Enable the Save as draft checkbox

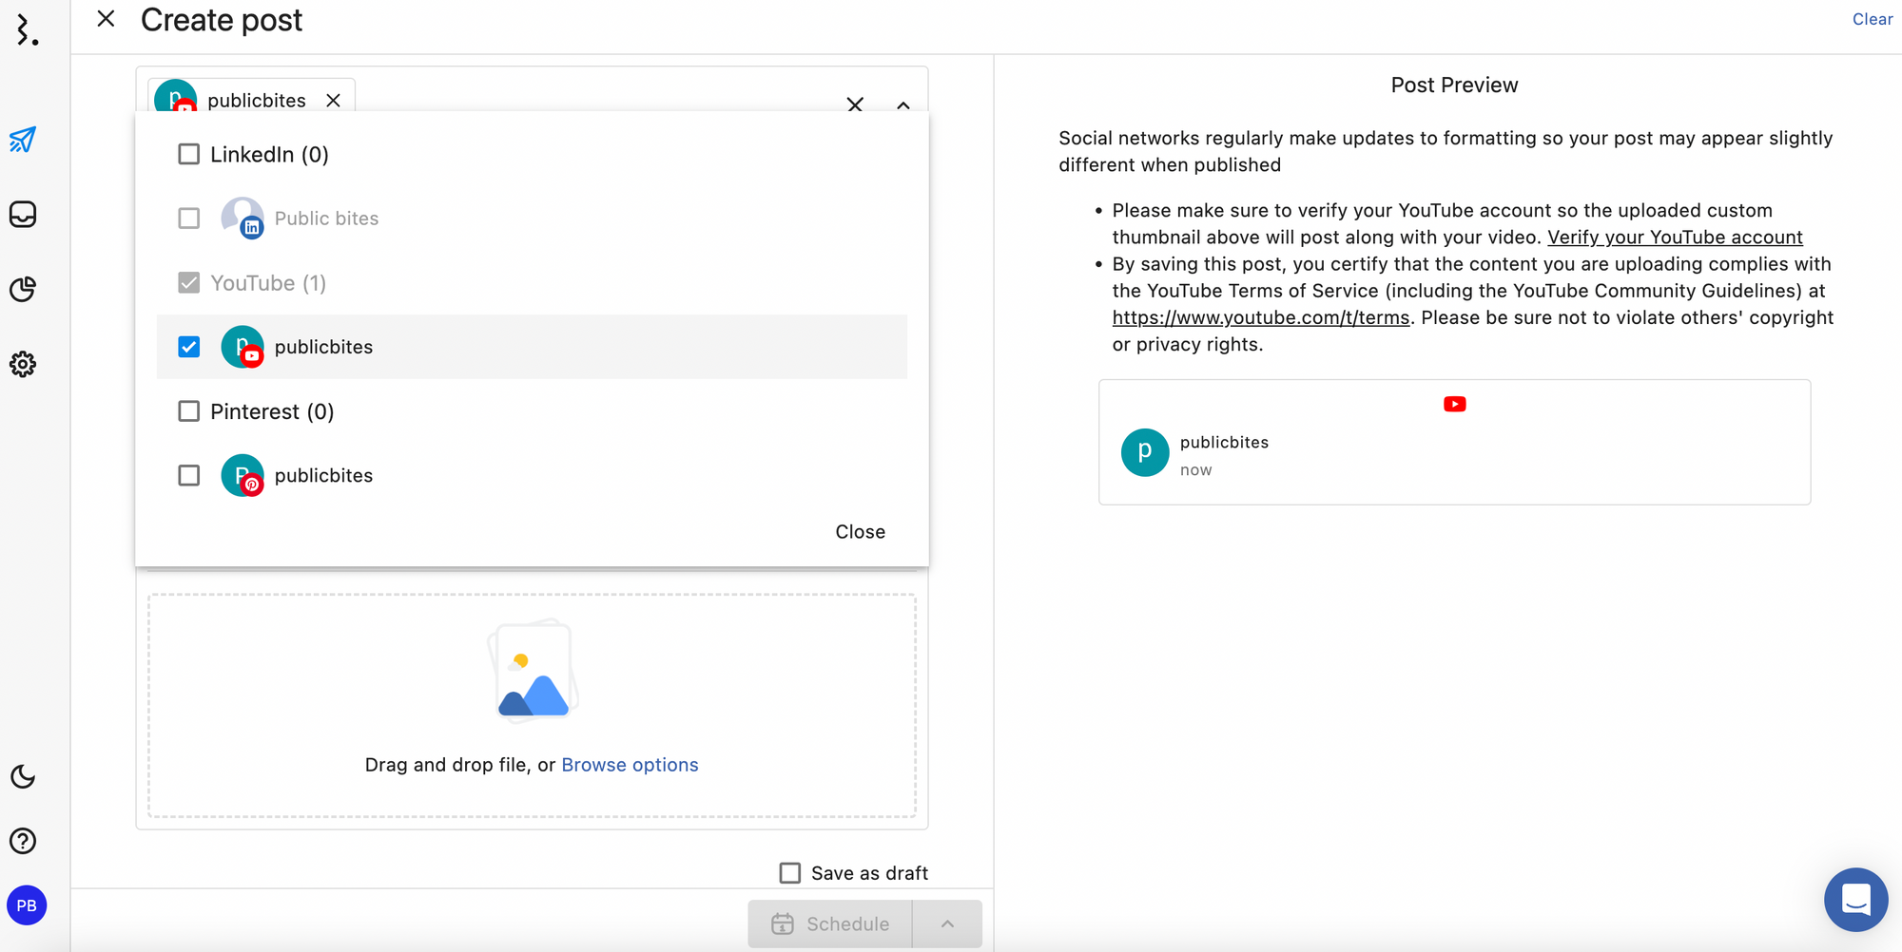click(x=790, y=873)
